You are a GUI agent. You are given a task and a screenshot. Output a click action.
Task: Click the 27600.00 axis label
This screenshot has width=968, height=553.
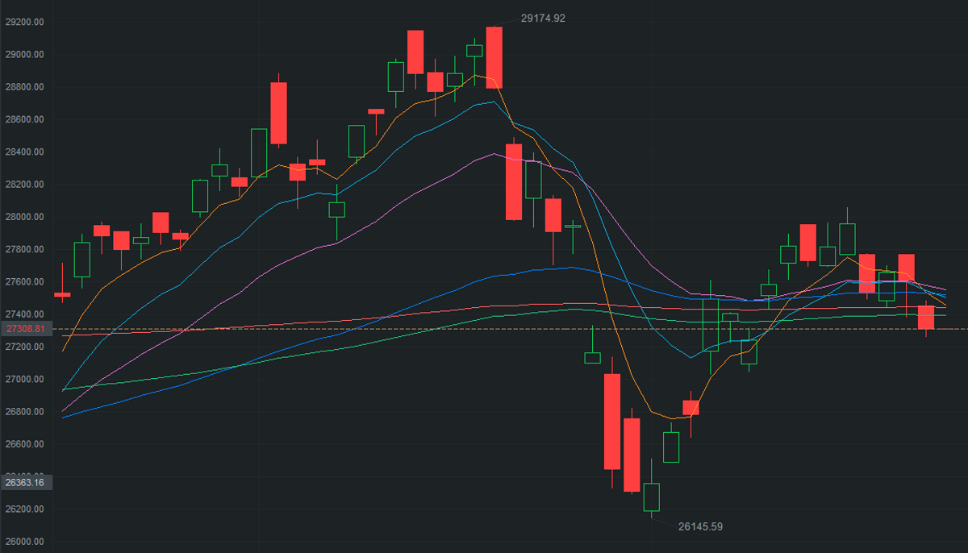coord(27,281)
